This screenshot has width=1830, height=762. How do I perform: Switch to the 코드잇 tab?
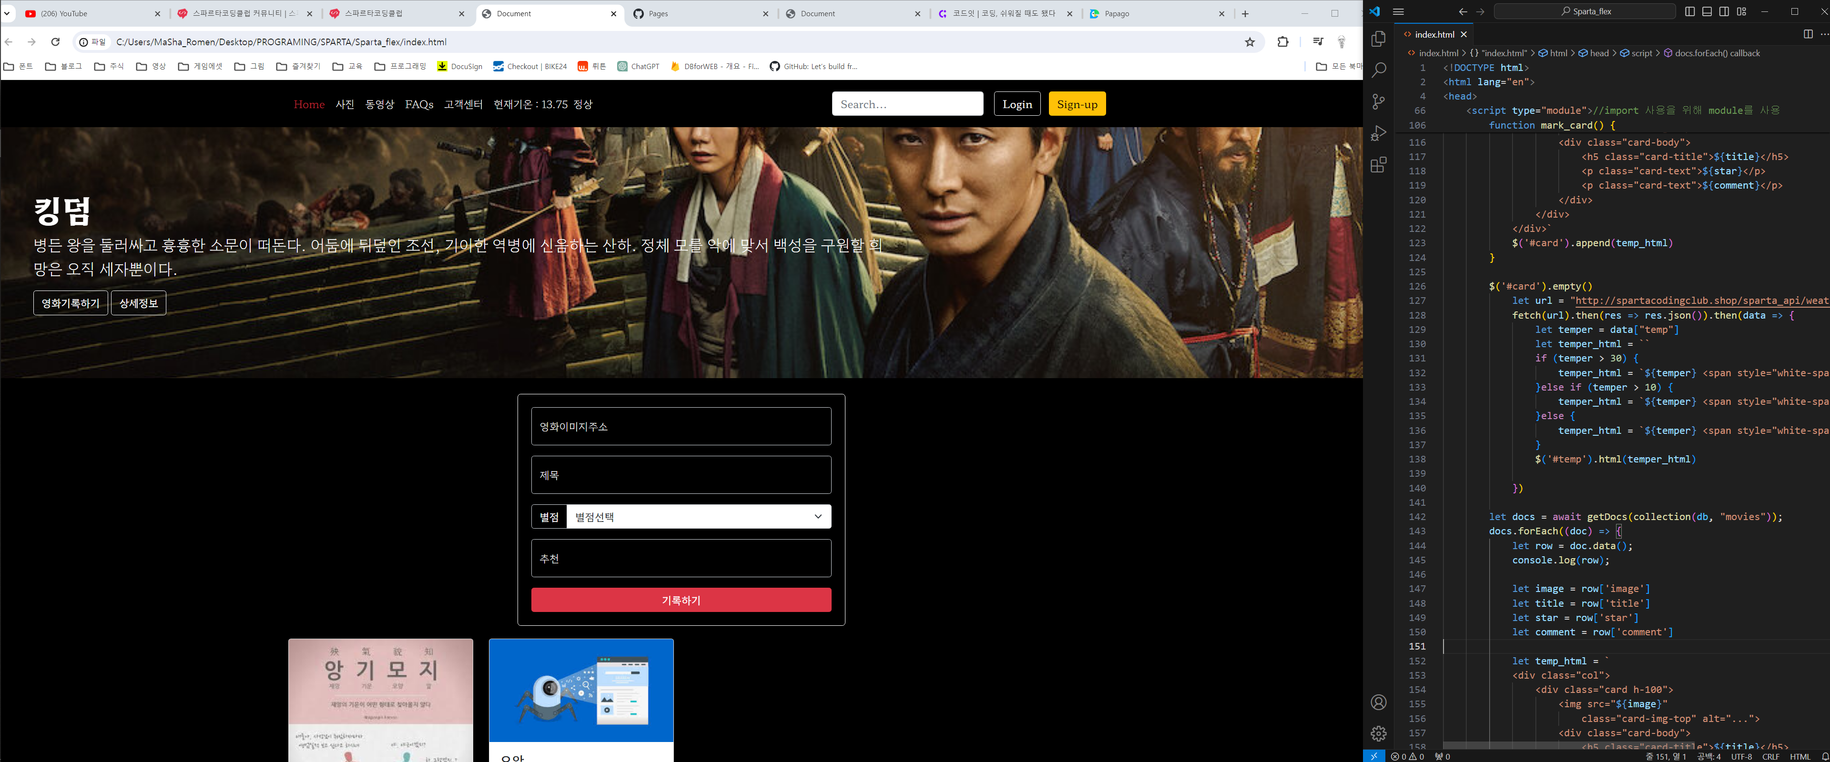pos(1005,13)
